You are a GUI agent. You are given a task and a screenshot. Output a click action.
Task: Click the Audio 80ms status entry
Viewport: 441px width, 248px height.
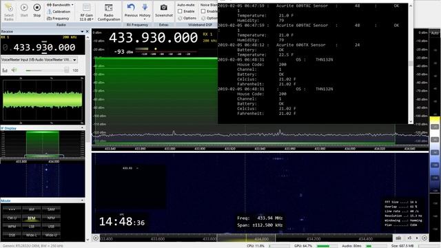pos(351,246)
